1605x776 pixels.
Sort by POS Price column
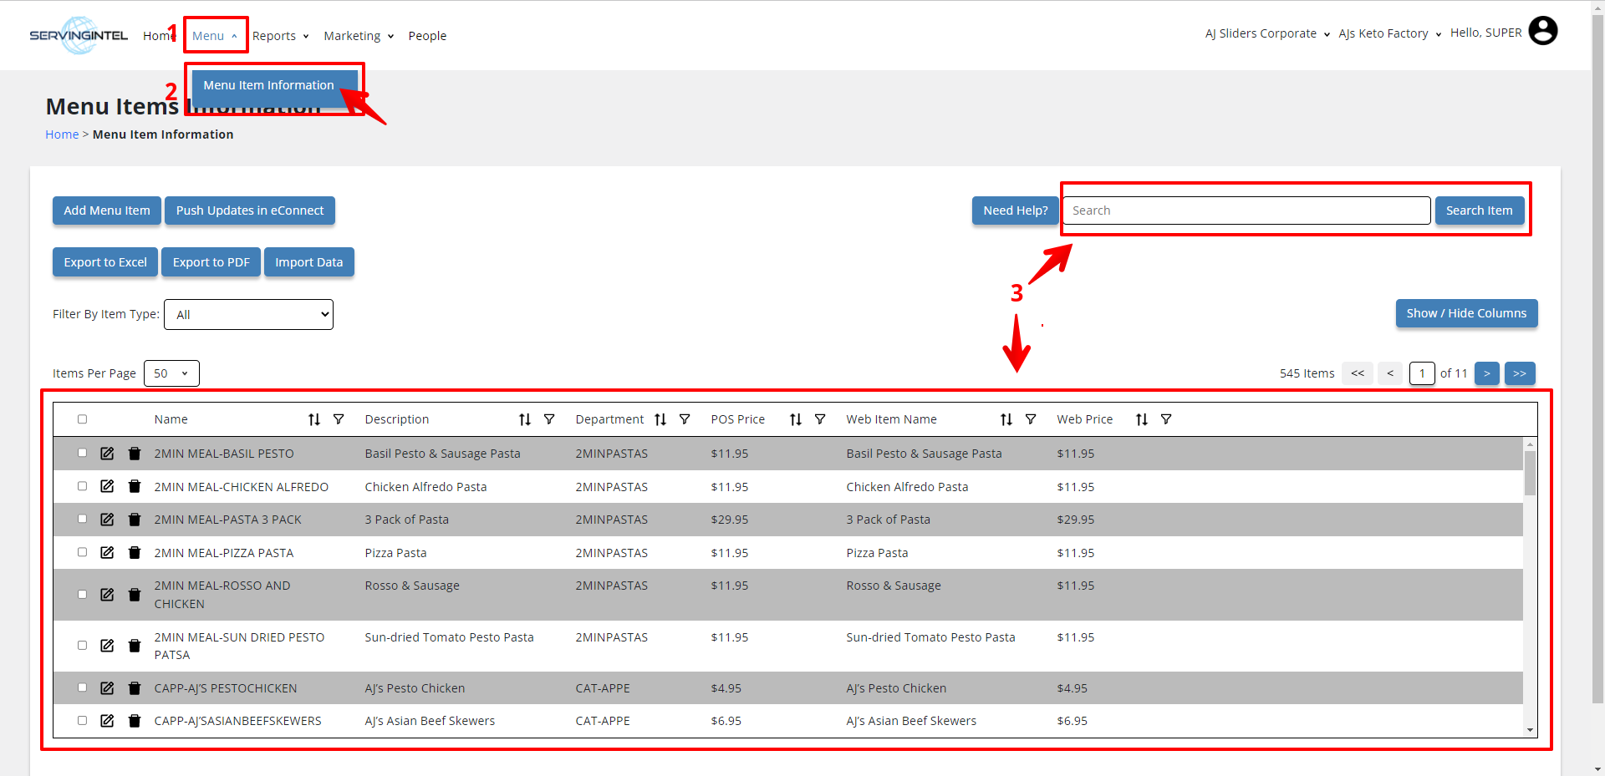pyautogui.click(x=796, y=419)
